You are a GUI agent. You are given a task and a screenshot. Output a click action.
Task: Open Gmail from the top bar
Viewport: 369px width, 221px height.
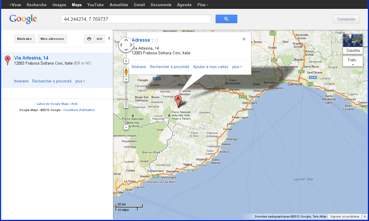[139, 5]
